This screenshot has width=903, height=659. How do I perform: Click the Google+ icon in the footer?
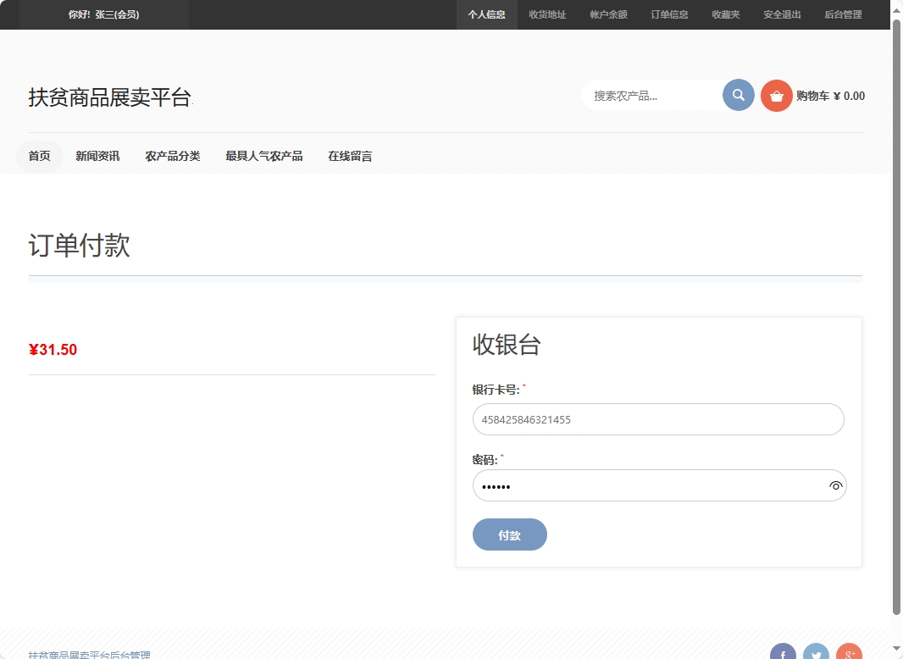pos(848,652)
